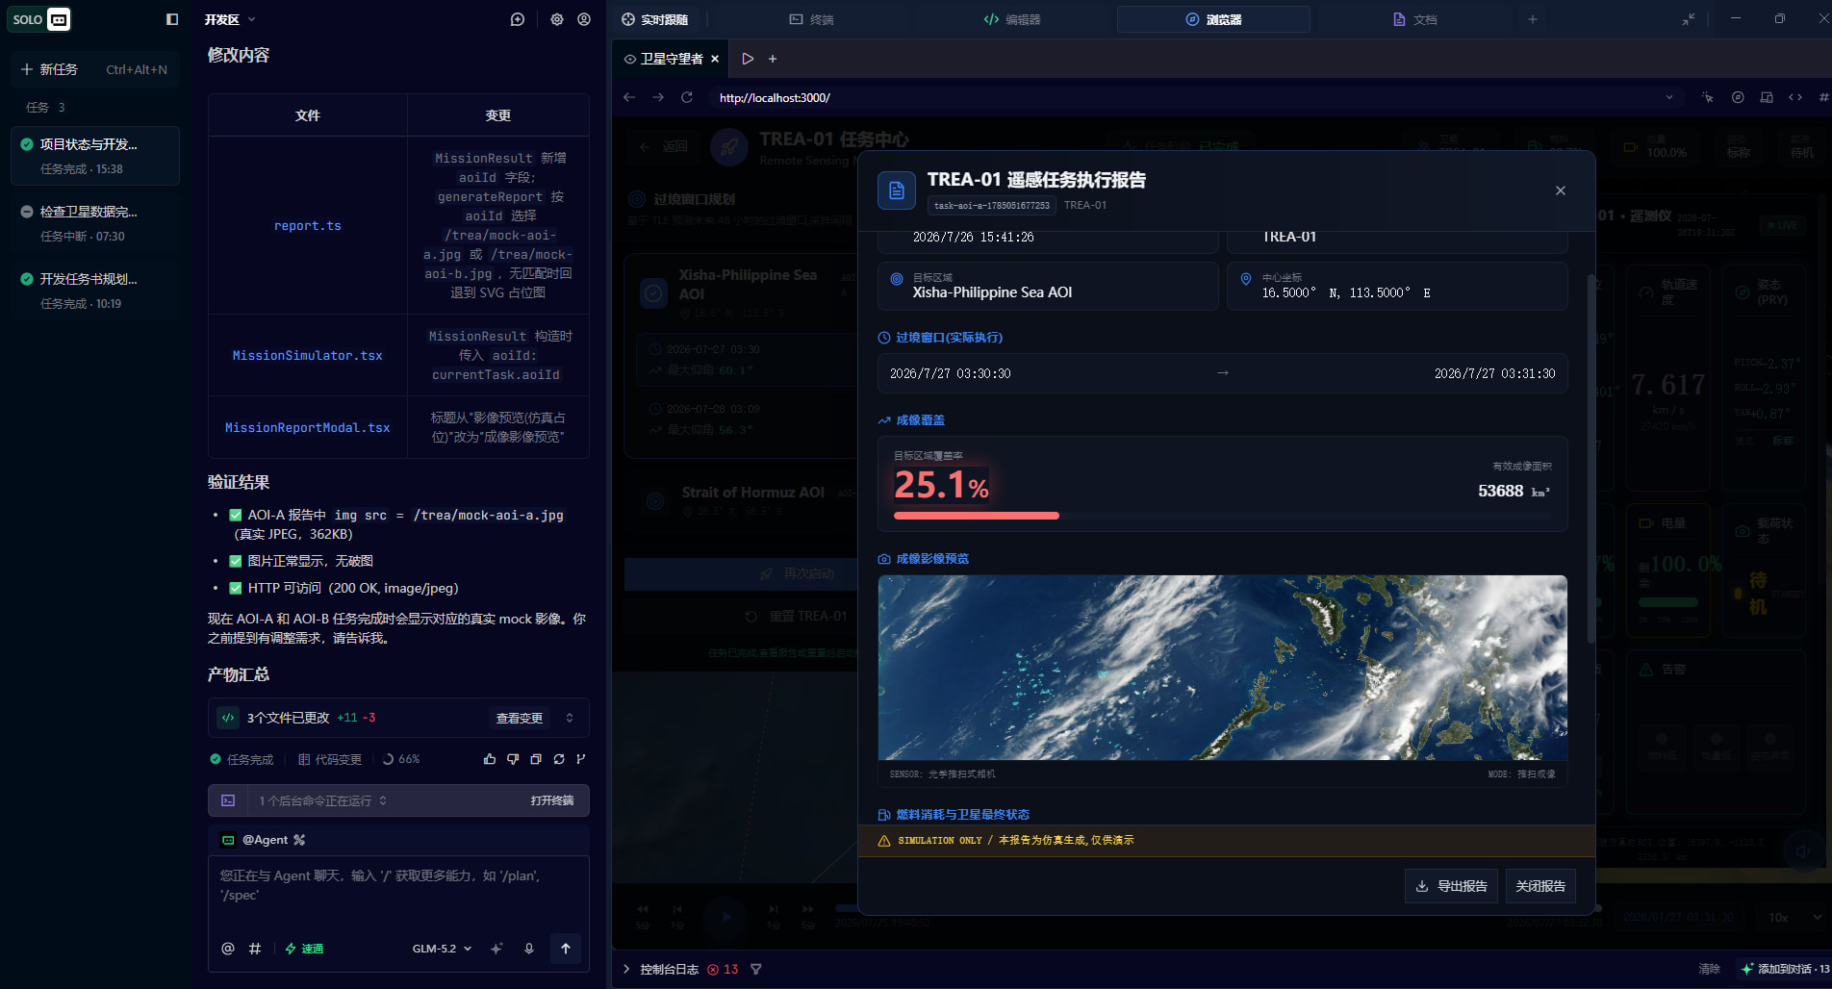
Task: Click 打开终端 button
Action: click(552, 800)
